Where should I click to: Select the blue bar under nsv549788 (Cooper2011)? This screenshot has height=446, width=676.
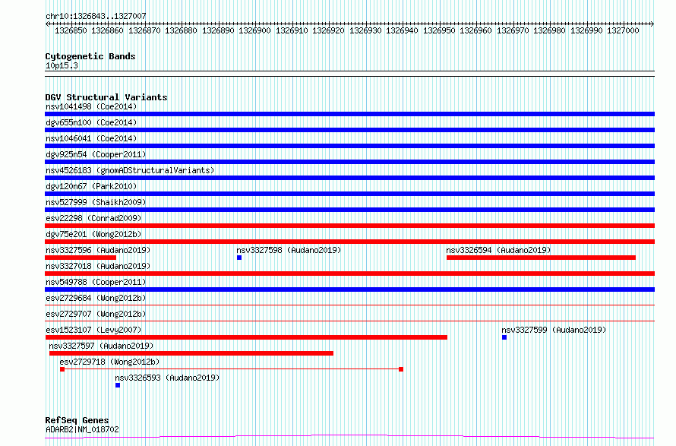tap(349, 289)
